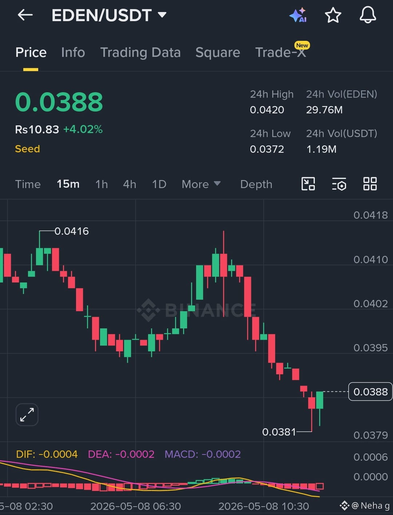The height and width of the screenshot is (515, 393).
Task: Select the 1D timeframe
Action: (159, 184)
